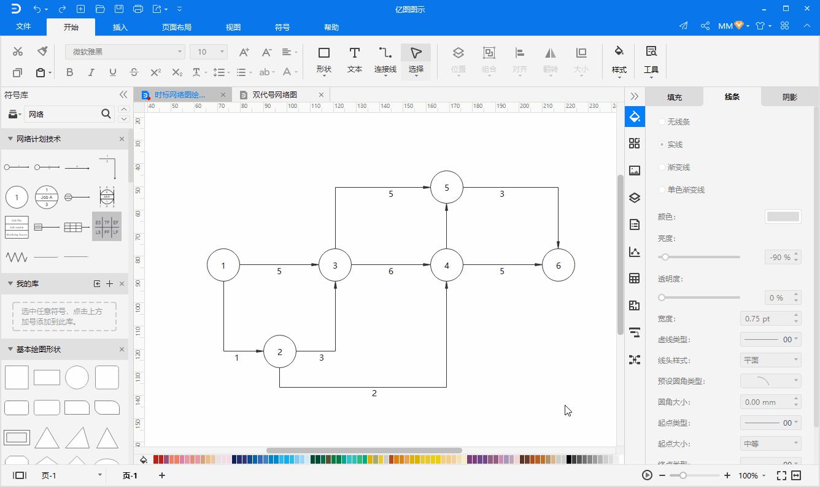Close the 双代号网络图 document tab

pos(321,94)
